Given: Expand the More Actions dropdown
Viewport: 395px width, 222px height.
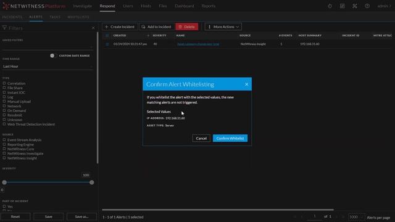Looking at the screenshot, I should tap(223, 27).
